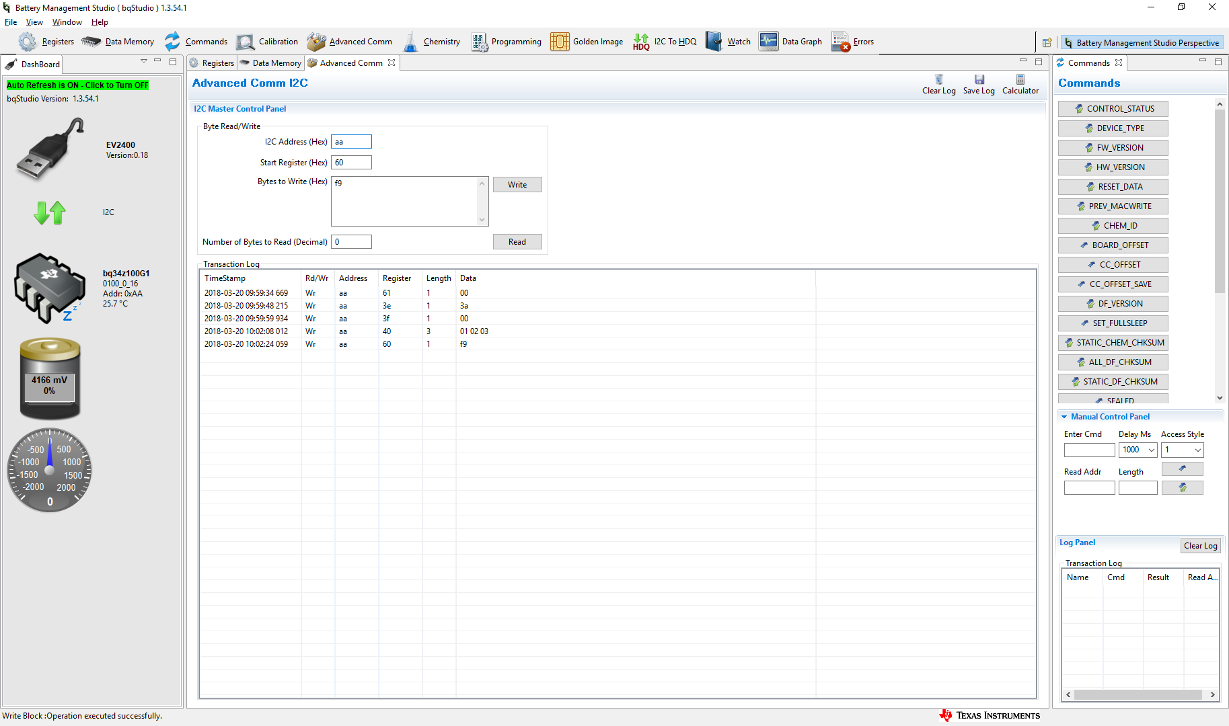Image resolution: width=1229 pixels, height=726 pixels.
Task: Click the Read Addr input field
Action: click(x=1090, y=488)
